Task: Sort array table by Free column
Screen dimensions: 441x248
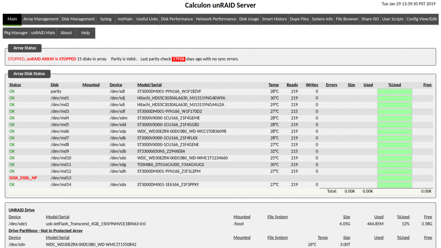Action: [x=427, y=85]
